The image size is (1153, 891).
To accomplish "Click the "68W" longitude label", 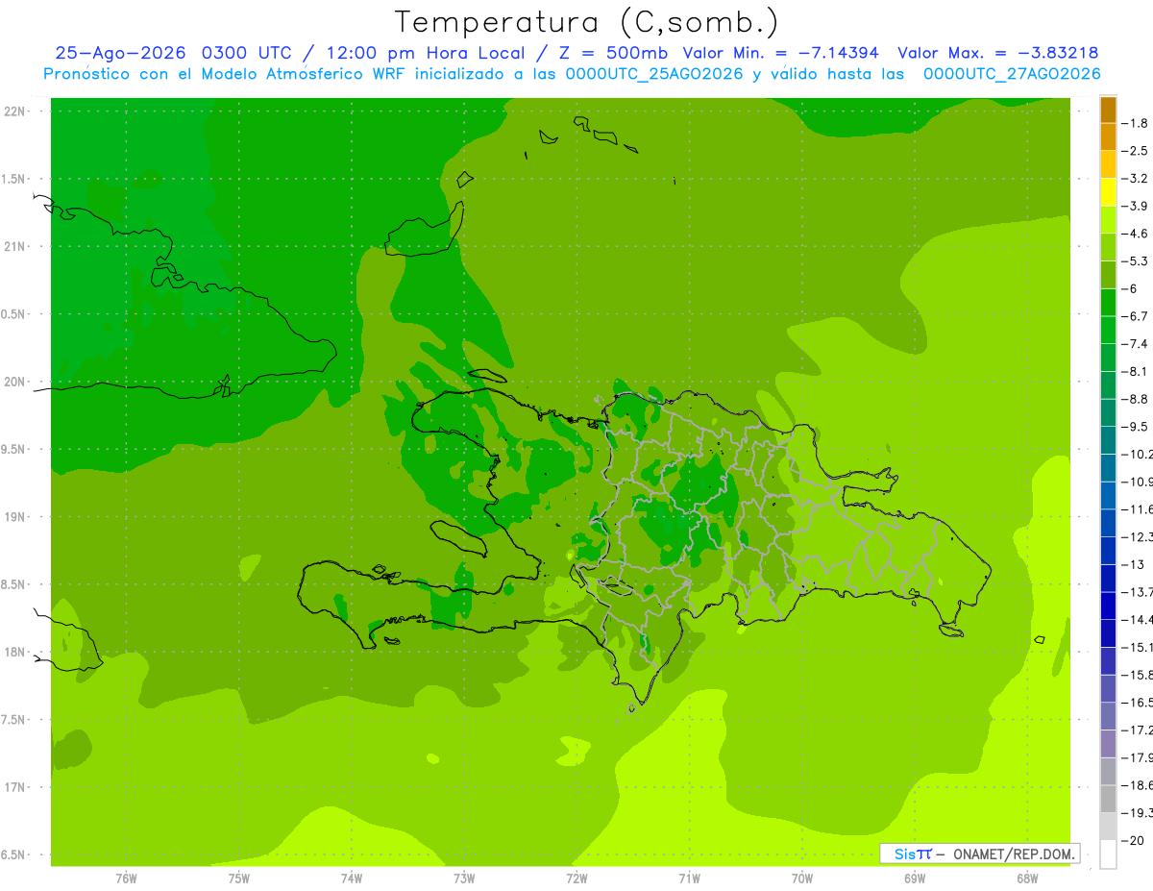I will [x=1027, y=879].
